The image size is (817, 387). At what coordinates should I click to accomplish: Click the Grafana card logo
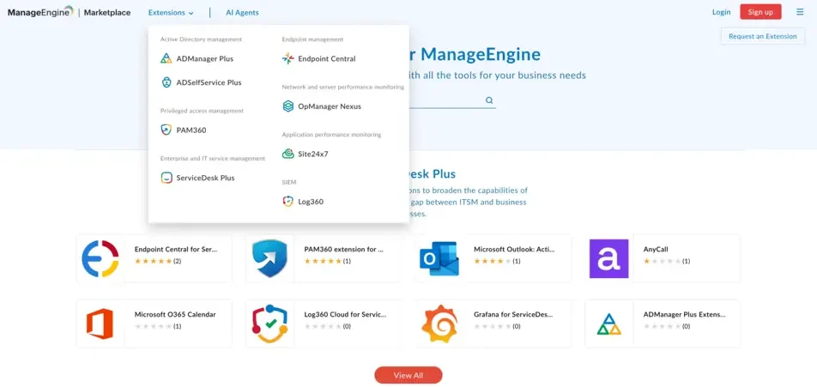point(439,324)
